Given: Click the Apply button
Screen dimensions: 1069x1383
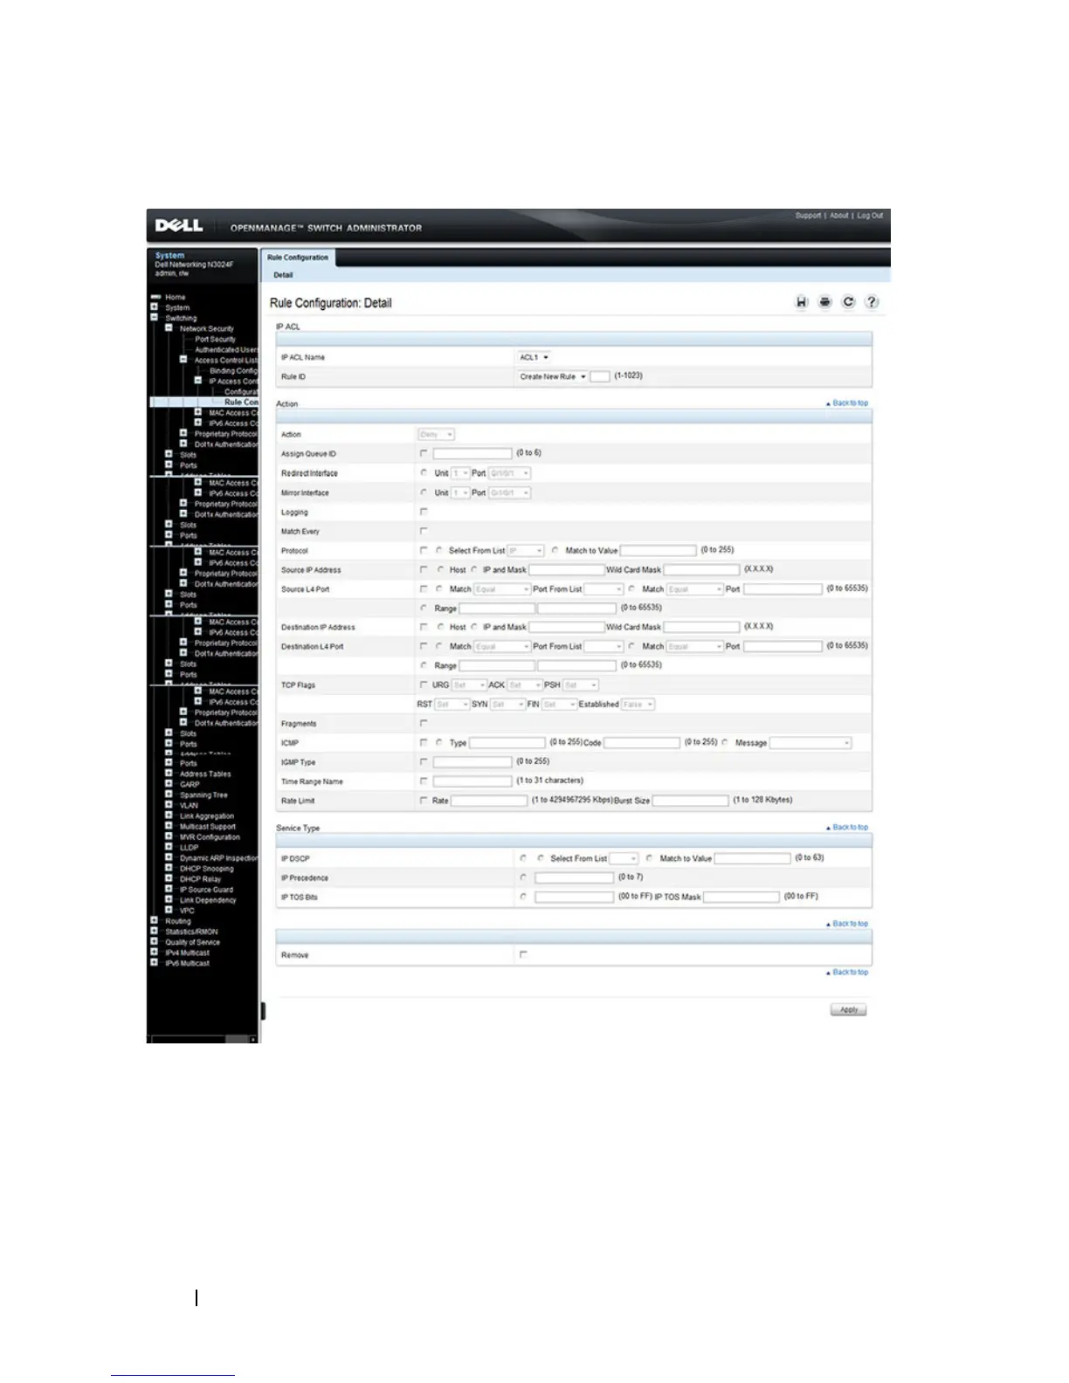Looking at the screenshot, I should (848, 1010).
